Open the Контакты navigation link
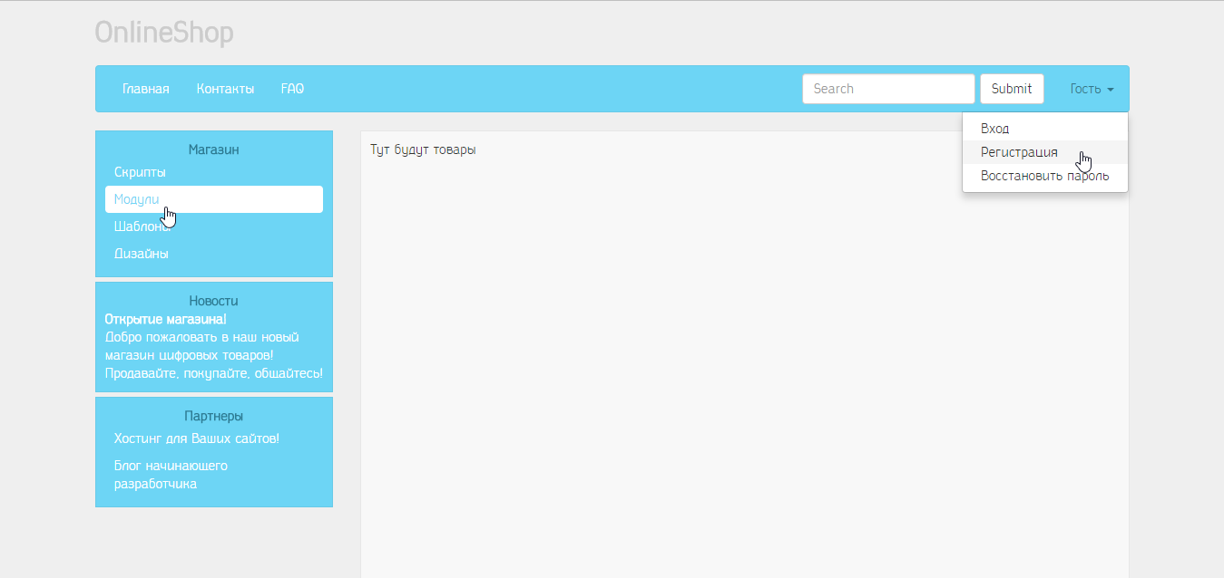 pyautogui.click(x=225, y=89)
